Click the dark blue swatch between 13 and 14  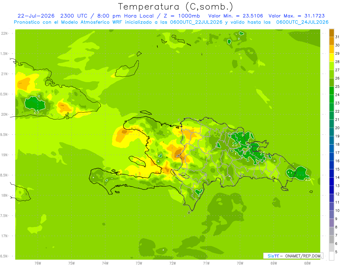tap(331, 181)
